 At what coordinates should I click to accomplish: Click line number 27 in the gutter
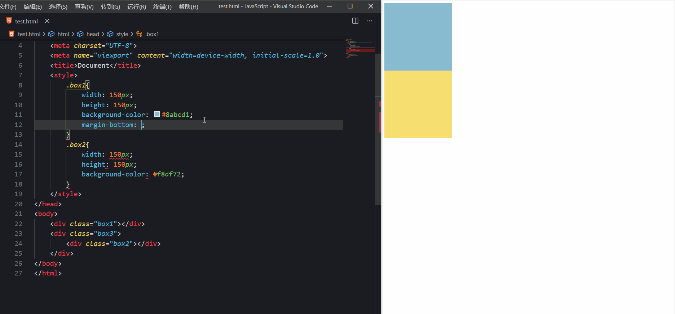pyautogui.click(x=18, y=273)
